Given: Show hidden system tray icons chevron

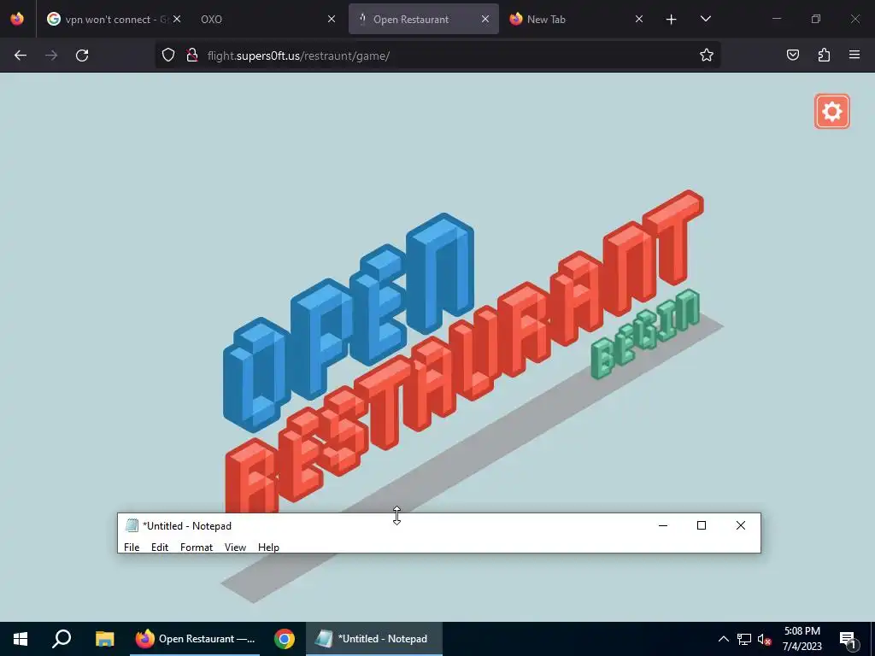Looking at the screenshot, I should pyautogui.click(x=723, y=639).
